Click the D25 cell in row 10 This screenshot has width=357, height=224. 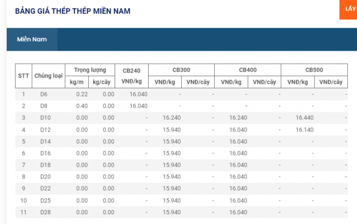46,200
